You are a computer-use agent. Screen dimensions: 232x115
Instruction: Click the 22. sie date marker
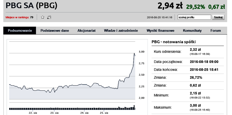point(33,113)
